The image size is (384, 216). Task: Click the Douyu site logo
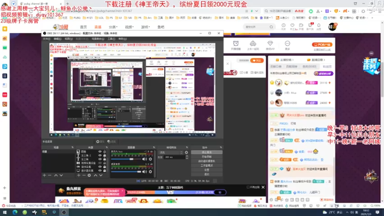61,26
